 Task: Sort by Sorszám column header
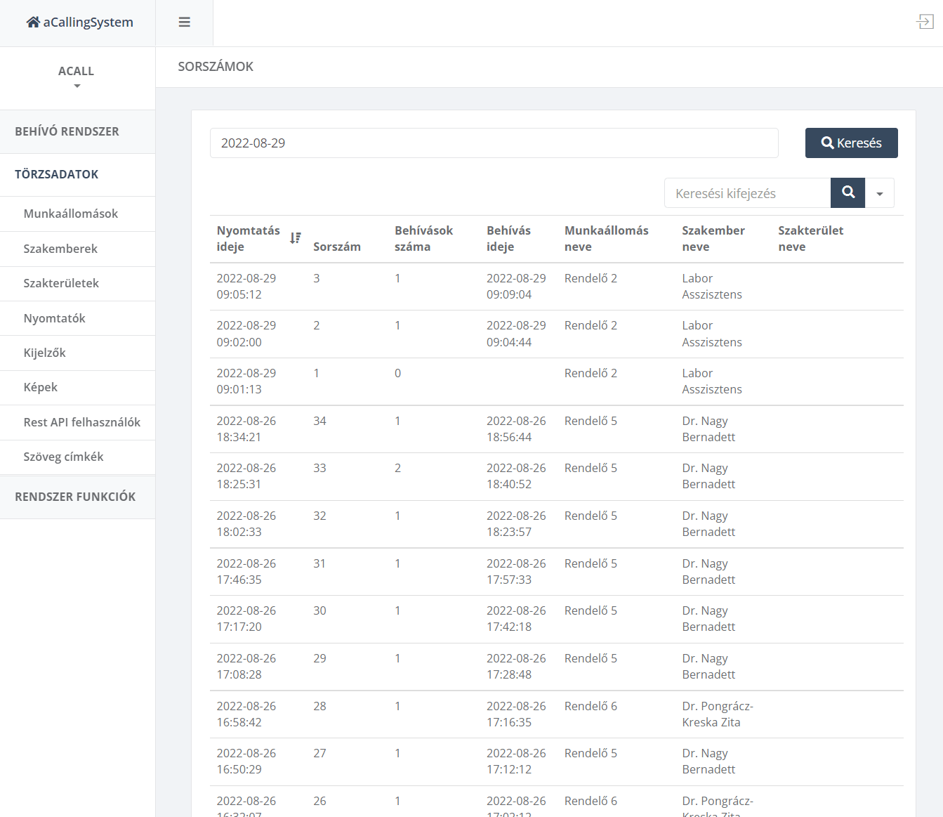point(337,247)
